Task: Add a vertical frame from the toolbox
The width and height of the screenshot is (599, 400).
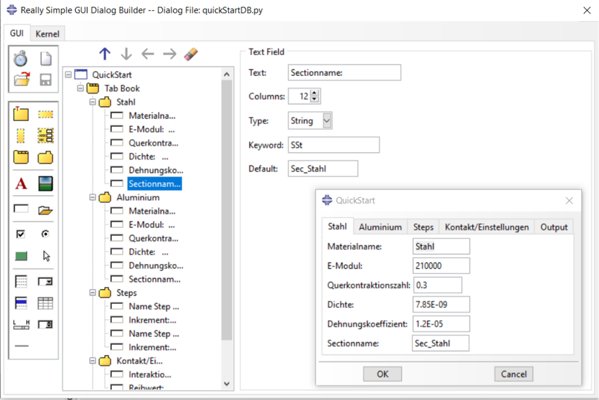Action: click(x=20, y=135)
